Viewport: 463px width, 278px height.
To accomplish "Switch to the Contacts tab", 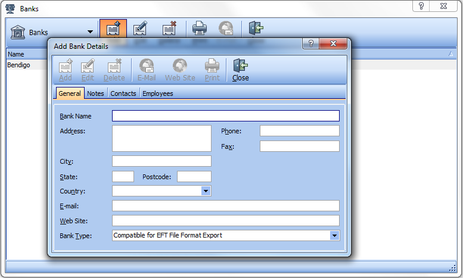I will point(123,93).
